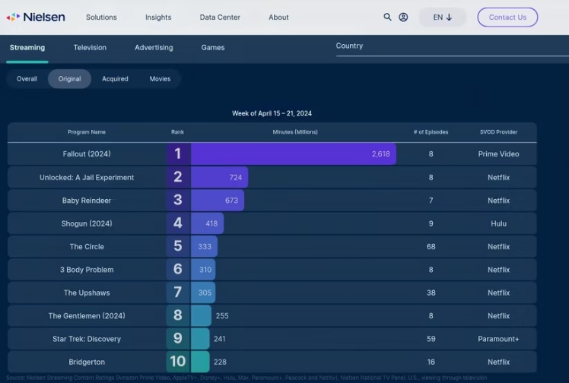This screenshot has height=383, width=569.
Task: Click the 255 minutes value
Action: point(222,316)
